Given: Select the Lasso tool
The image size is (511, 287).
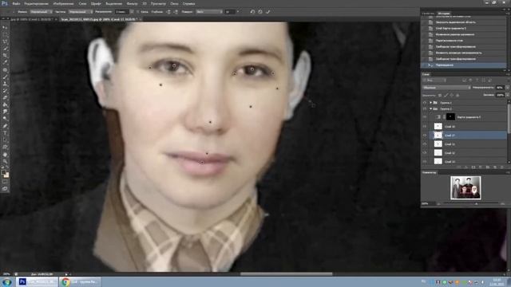Looking at the screenshot, I should click(5, 41).
